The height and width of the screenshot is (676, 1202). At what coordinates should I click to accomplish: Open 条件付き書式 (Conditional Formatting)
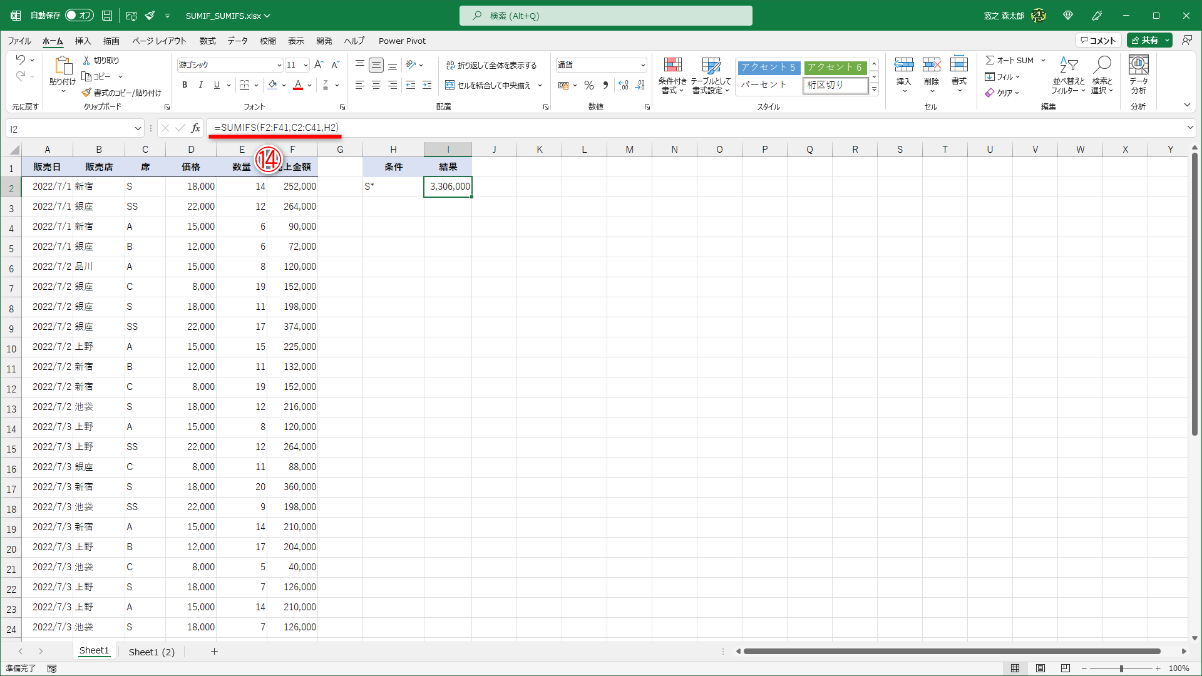[672, 75]
